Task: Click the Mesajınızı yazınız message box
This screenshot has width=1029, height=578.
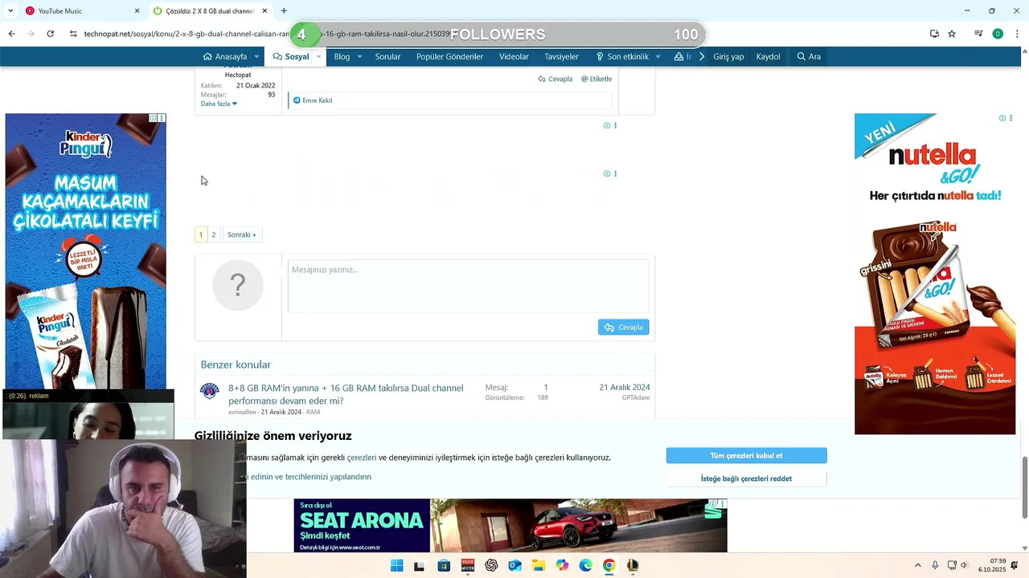Action: (468, 286)
